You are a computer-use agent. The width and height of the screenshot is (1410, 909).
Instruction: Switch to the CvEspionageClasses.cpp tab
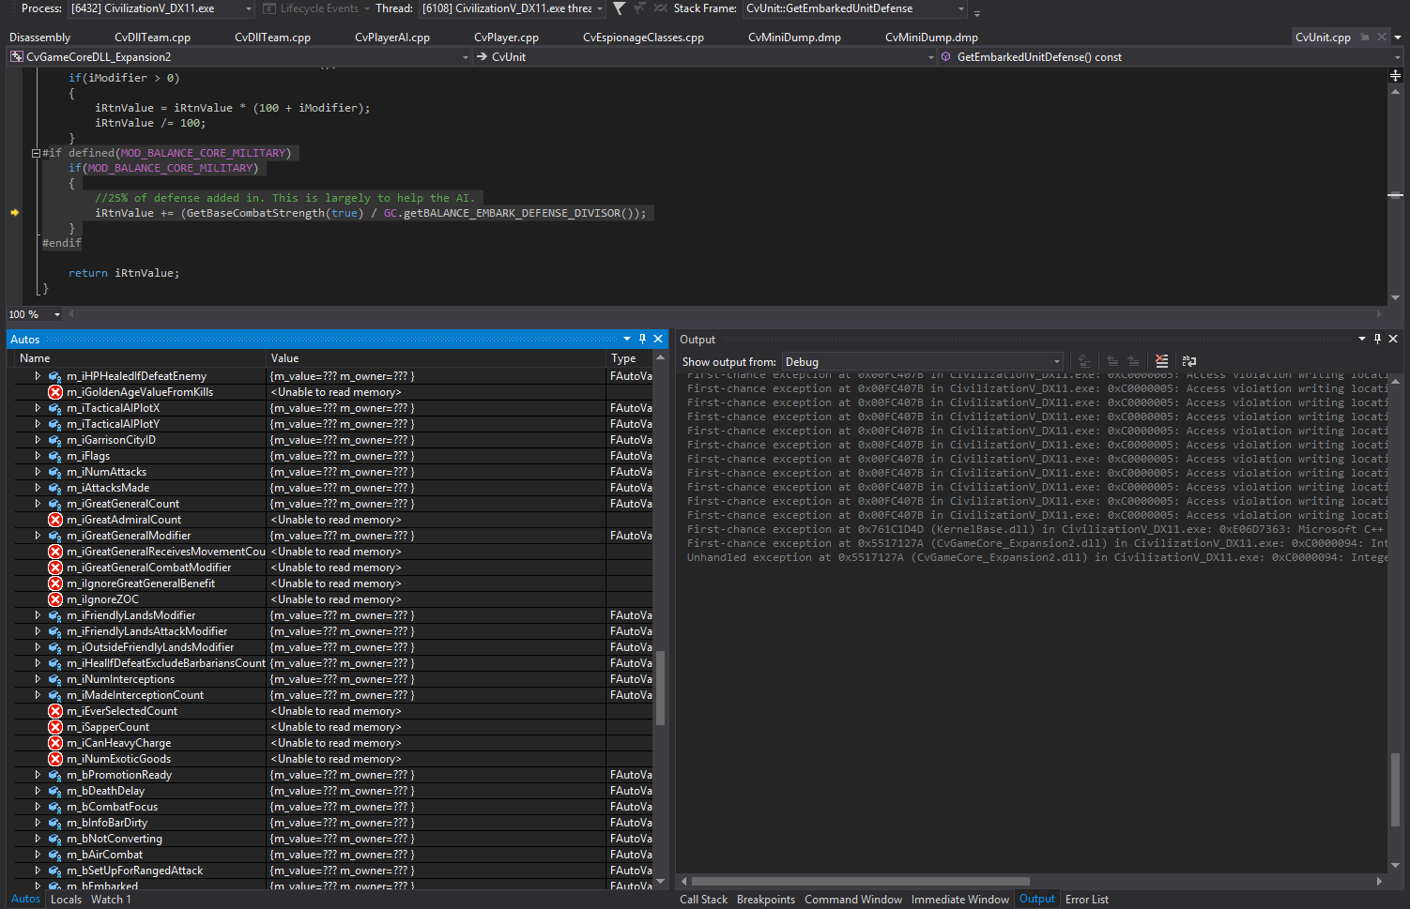(643, 38)
